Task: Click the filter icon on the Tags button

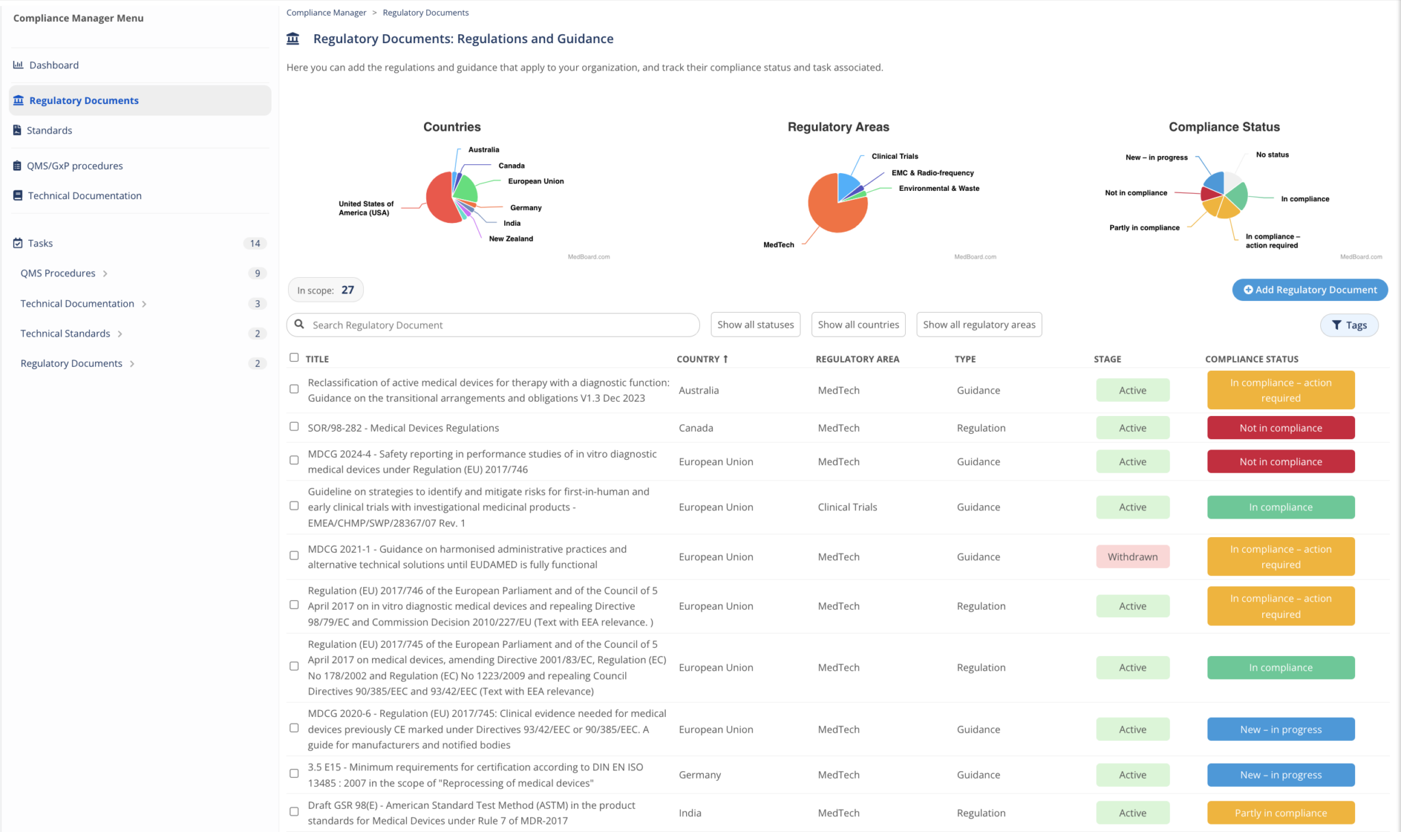Action: click(x=1338, y=325)
